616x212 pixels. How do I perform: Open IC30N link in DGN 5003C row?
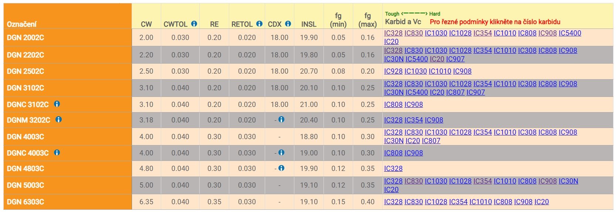click(568, 181)
